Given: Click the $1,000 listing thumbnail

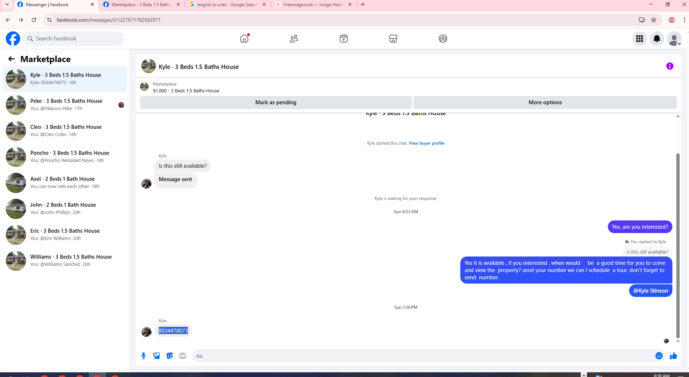Looking at the screenshot, I should point(144,87).
